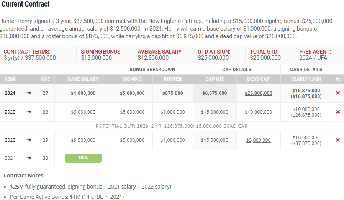Viewport: 344px width, 200px height.
Task: Click the Patriots logo in the 2023 row
Action: click(x=29, y=140)
